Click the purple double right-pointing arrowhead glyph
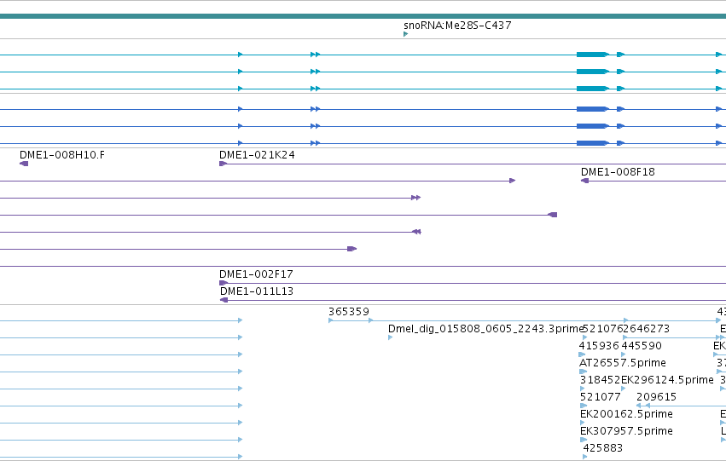 (x=415, y=198)
